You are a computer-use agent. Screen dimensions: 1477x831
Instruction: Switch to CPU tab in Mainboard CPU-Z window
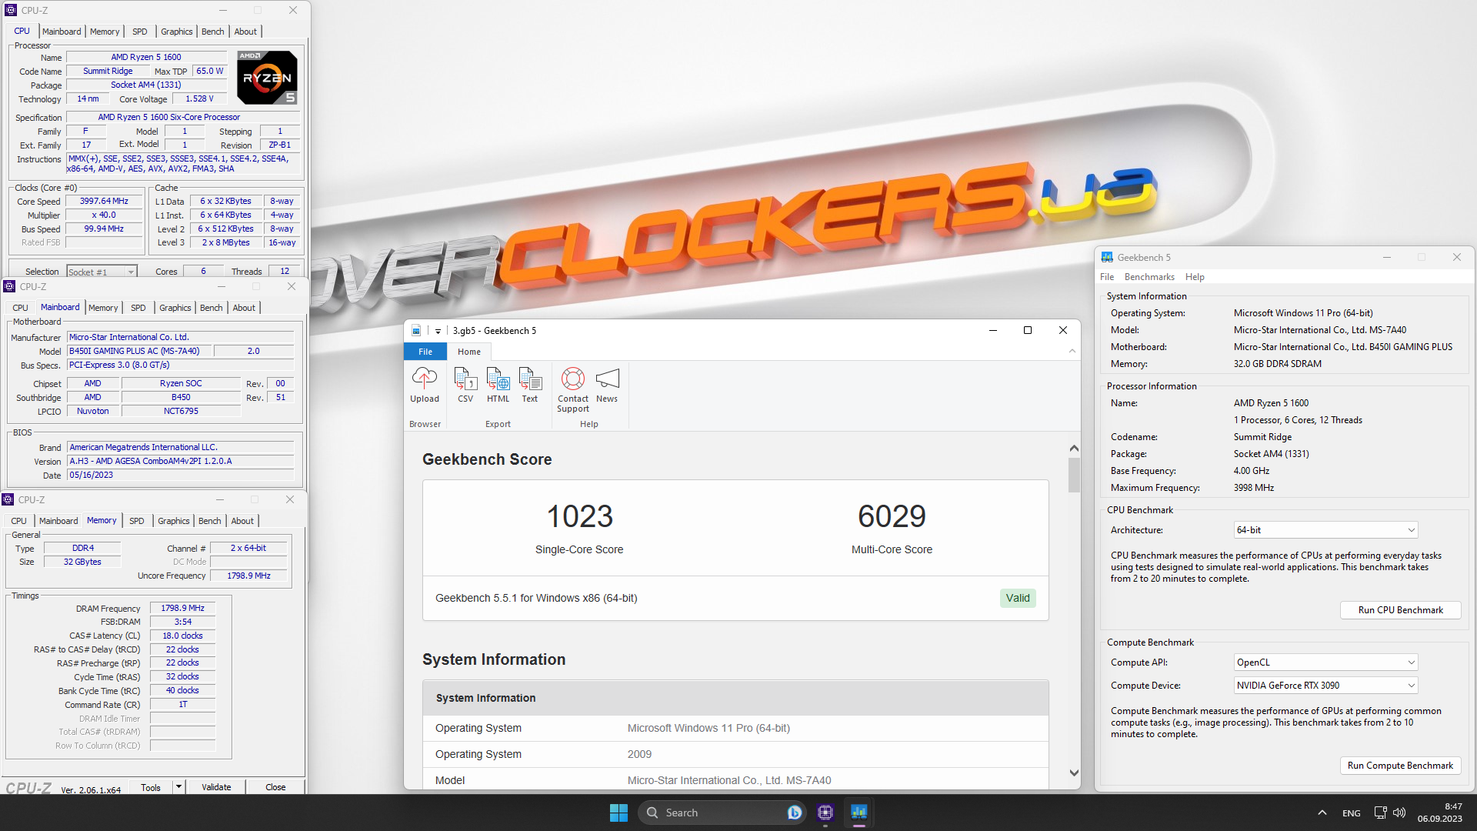(20, 308)
